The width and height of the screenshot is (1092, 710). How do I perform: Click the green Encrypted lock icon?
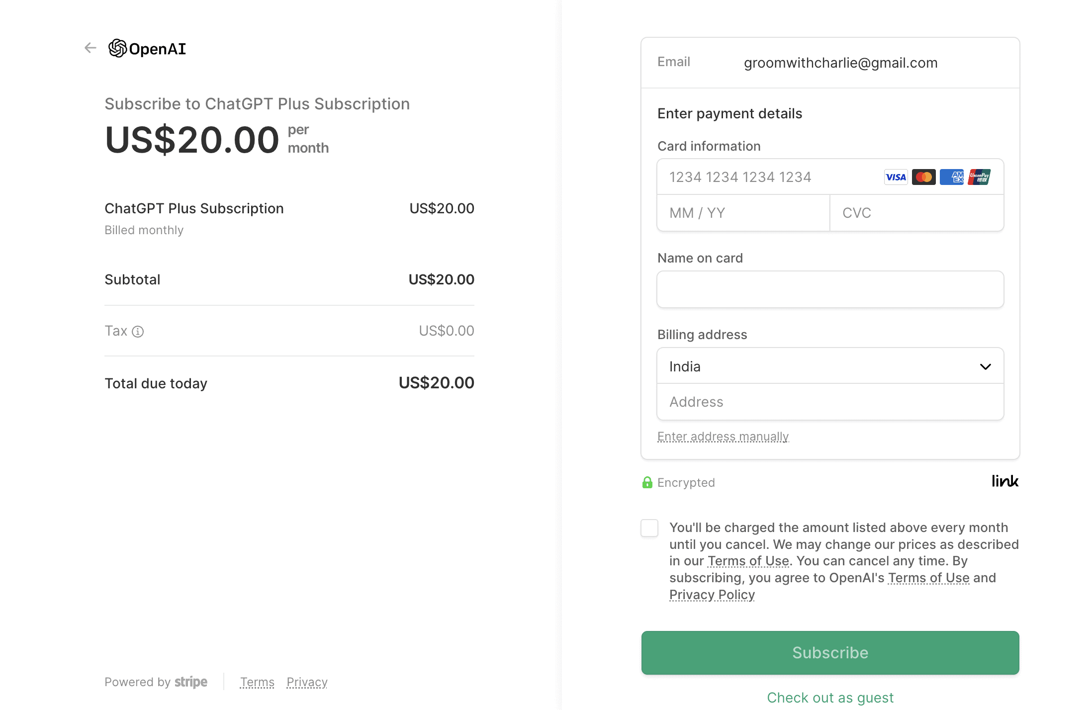click(x=647, y=482)
